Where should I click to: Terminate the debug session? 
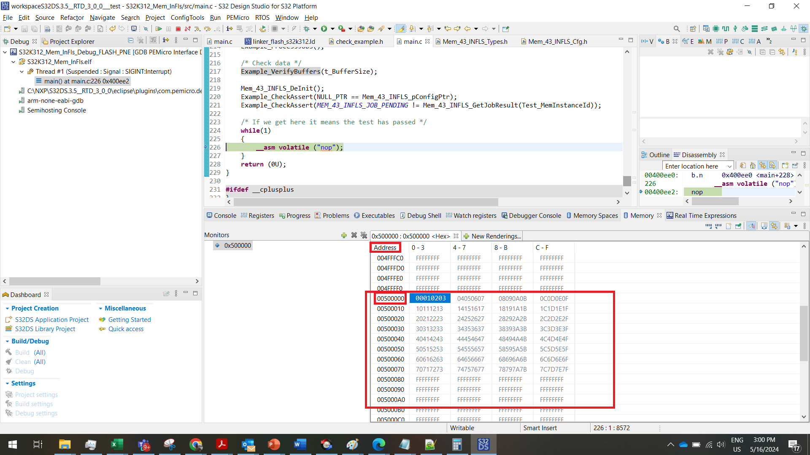click(178, 28)
